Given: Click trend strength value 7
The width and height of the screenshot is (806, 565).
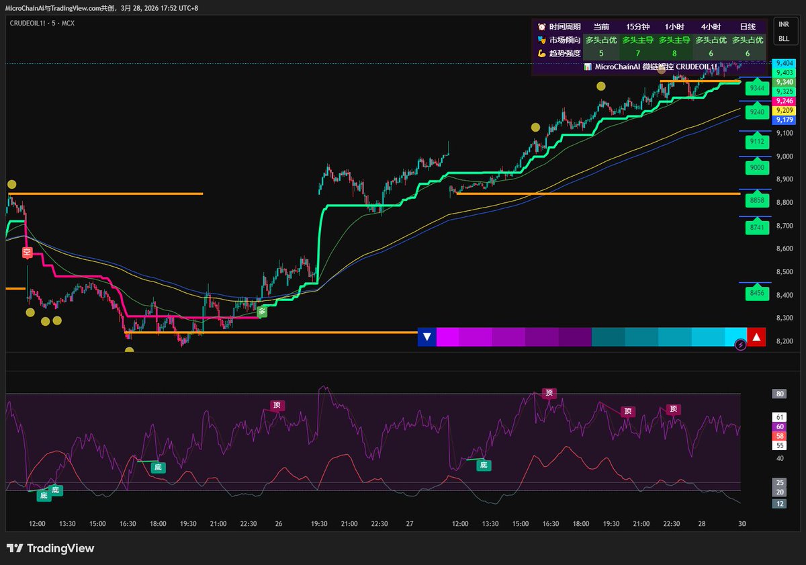Looking at the screenshot, I should (637, 52).
